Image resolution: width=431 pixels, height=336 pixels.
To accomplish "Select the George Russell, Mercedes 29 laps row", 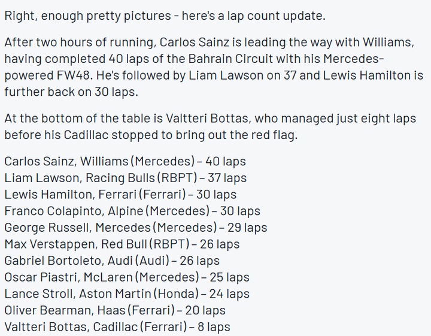I will coord(135,228).
